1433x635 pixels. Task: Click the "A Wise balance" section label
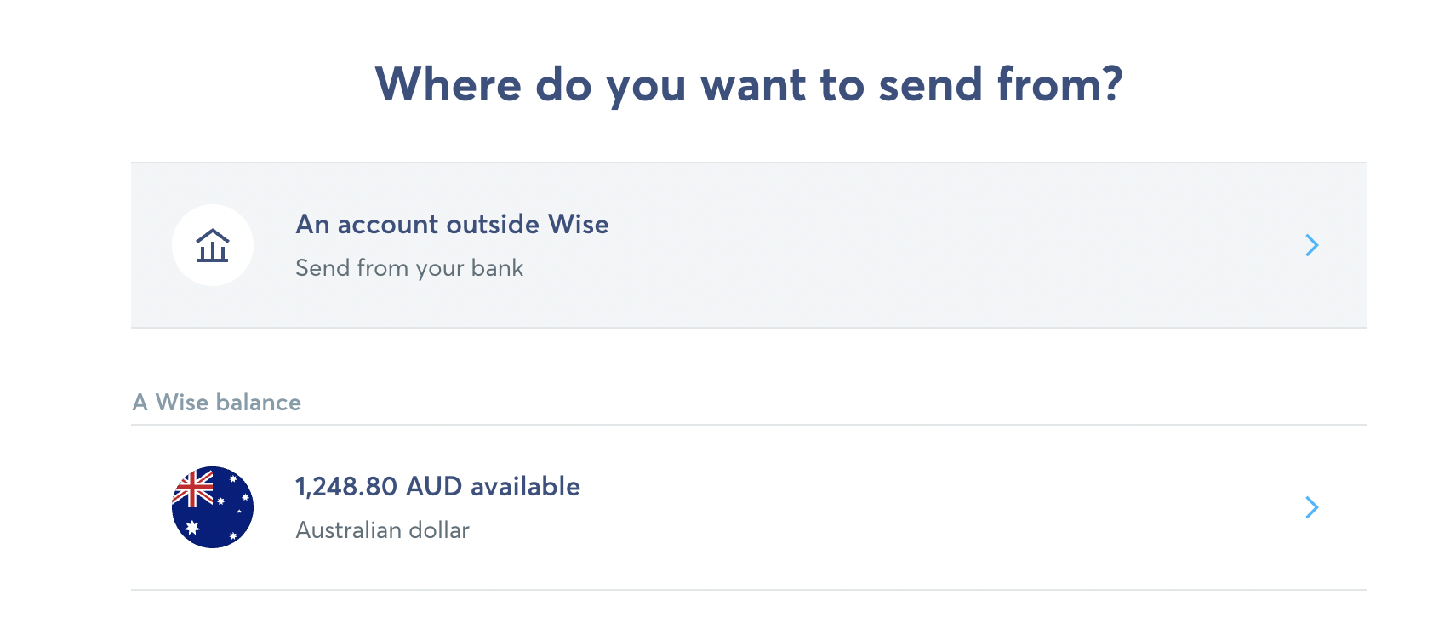point(217,403)
